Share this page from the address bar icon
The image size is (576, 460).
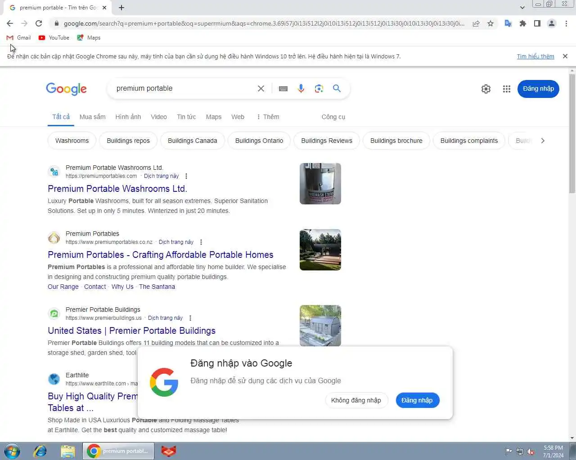click(476, 23)
